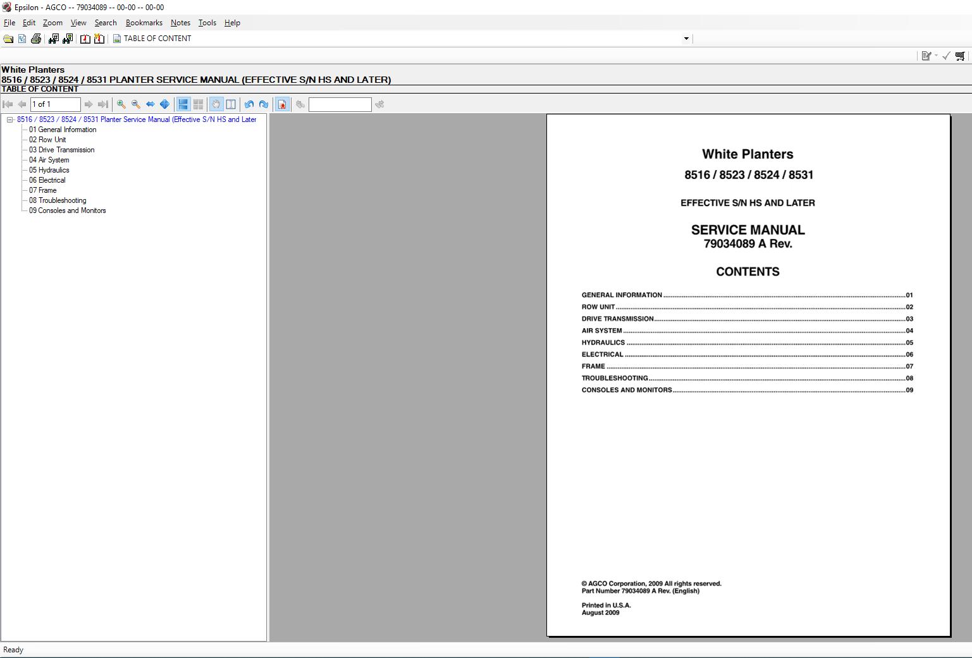Collapse the 8516 / 8523 Planter Service Manual tree node
Screen dimensions: 972x658
click(10, 119)
